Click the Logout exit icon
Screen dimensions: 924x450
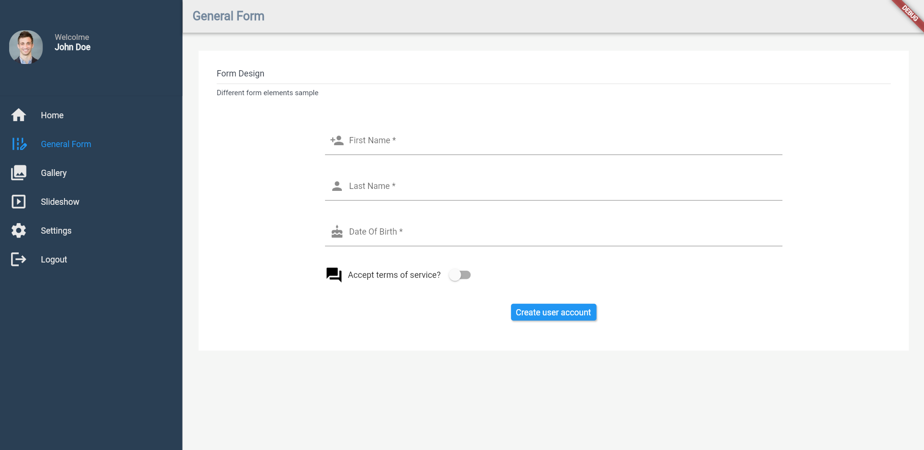coord(18,259)
